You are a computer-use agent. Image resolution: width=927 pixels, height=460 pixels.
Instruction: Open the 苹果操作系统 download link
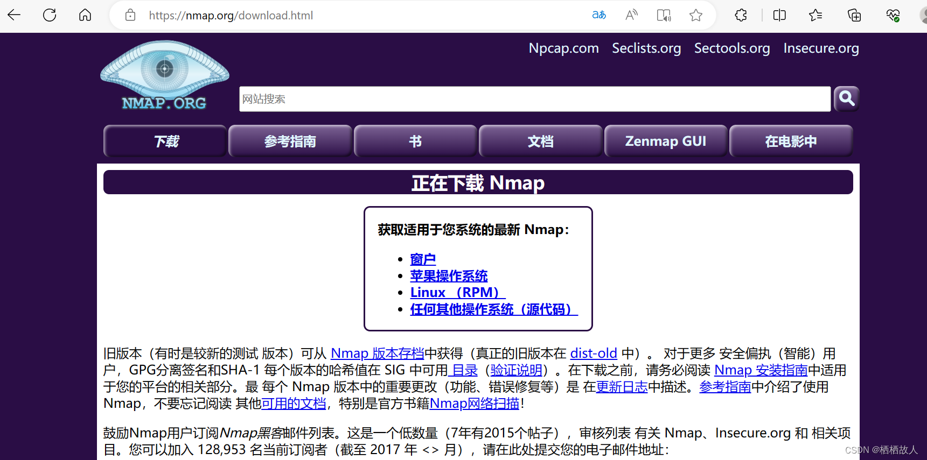pyautogui.click(x=449, y=276)
